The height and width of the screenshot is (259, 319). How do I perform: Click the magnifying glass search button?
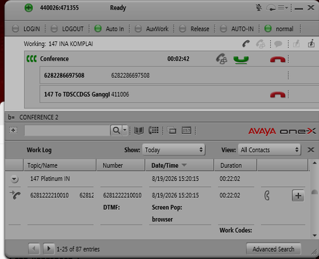point(116,130)
